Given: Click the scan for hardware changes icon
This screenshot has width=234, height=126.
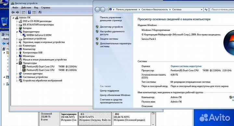Looking at the screenshot, I should point(40,12).
